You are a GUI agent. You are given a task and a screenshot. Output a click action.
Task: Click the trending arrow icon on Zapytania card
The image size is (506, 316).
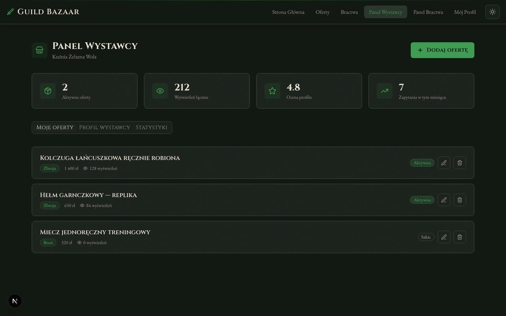(x=385, y=91)
